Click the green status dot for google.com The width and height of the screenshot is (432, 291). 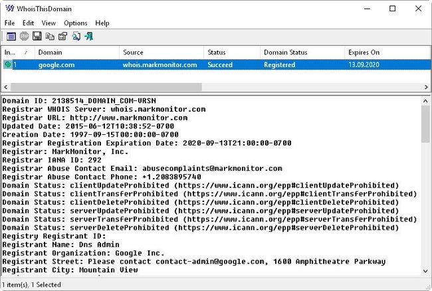pos(8,64)
